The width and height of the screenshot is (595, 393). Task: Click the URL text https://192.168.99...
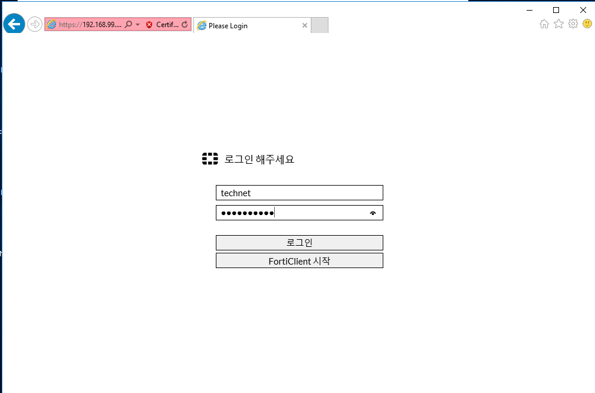90,25
